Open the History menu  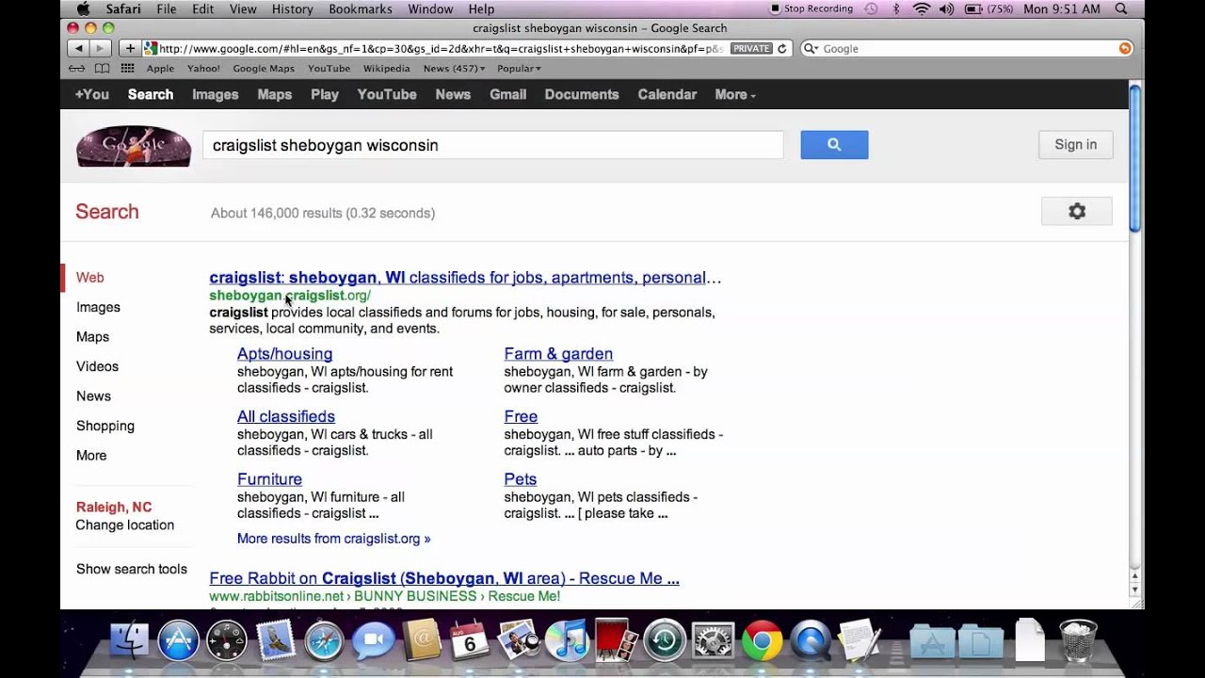[292, 8]
